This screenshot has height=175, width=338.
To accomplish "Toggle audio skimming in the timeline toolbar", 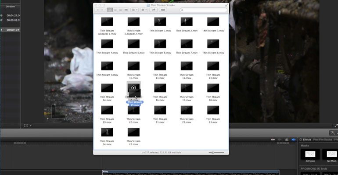I will 280,140.
